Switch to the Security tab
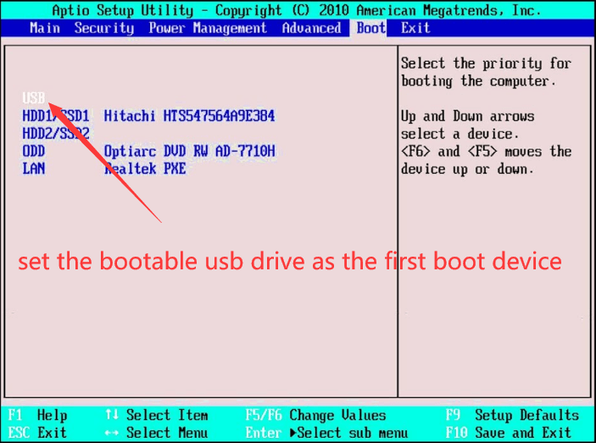The image size is (596, 443). coord(103,28)
